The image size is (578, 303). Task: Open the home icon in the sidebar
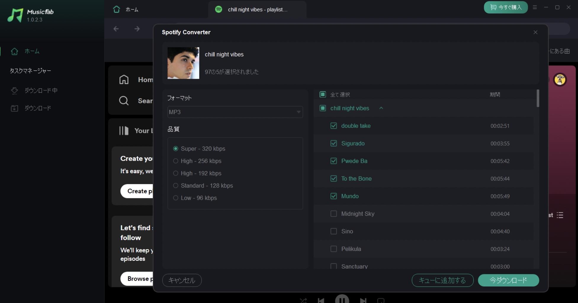(14, 51)
